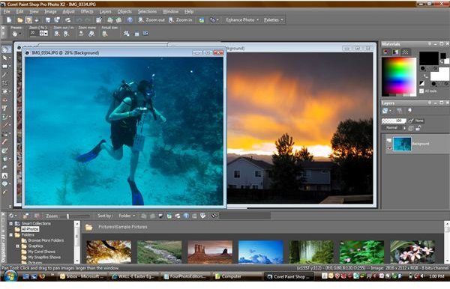Switch to the Rainbow tab in Materials palette
The image size is (450, 289).
coord(395,52)
